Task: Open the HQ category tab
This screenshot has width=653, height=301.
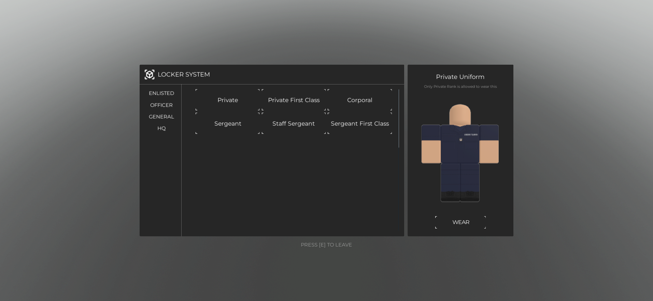Action: click(x=161, y=128)
